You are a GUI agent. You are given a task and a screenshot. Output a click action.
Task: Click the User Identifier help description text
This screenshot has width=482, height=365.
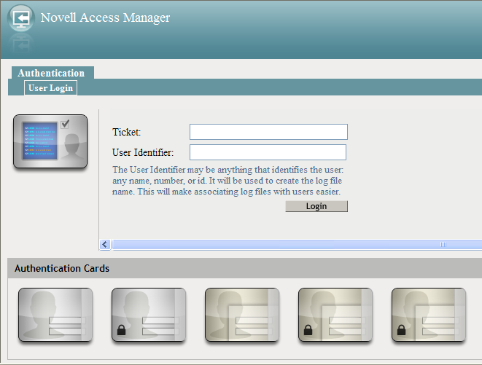pos(228,181)
